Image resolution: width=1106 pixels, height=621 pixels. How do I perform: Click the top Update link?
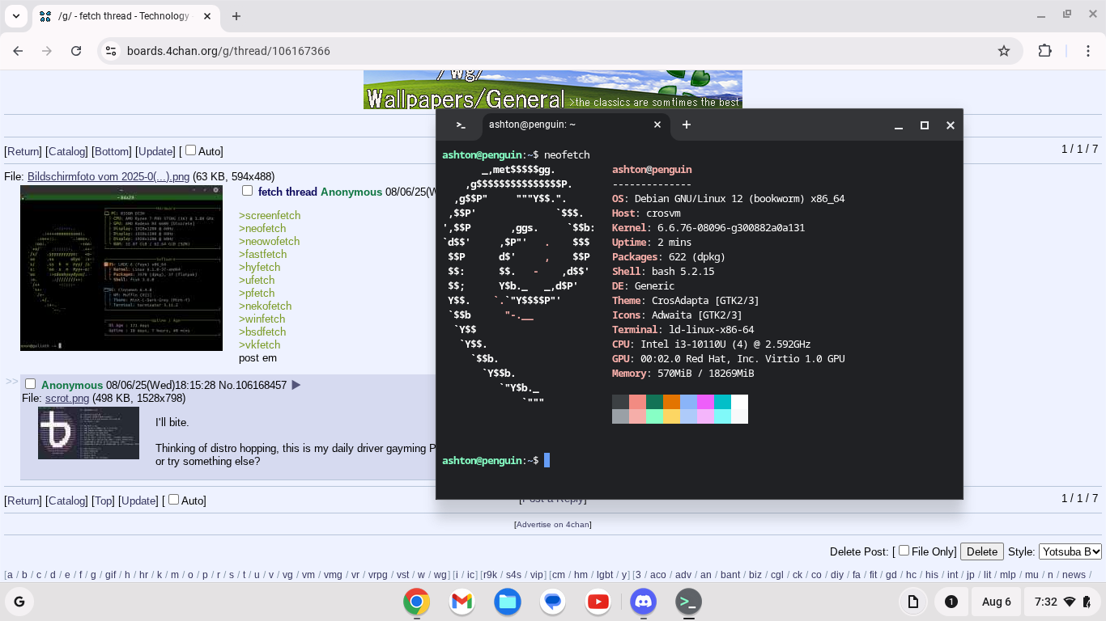[x=155, y=151]
